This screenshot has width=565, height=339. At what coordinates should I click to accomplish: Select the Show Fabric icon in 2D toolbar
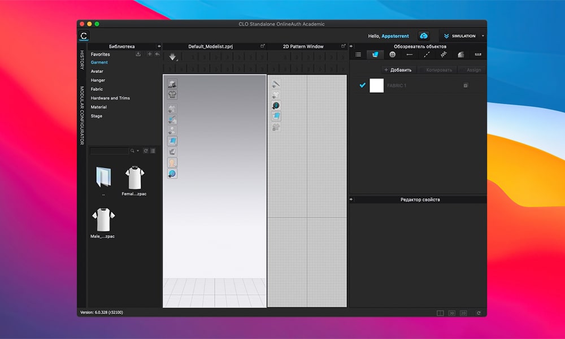coord(275,115)
